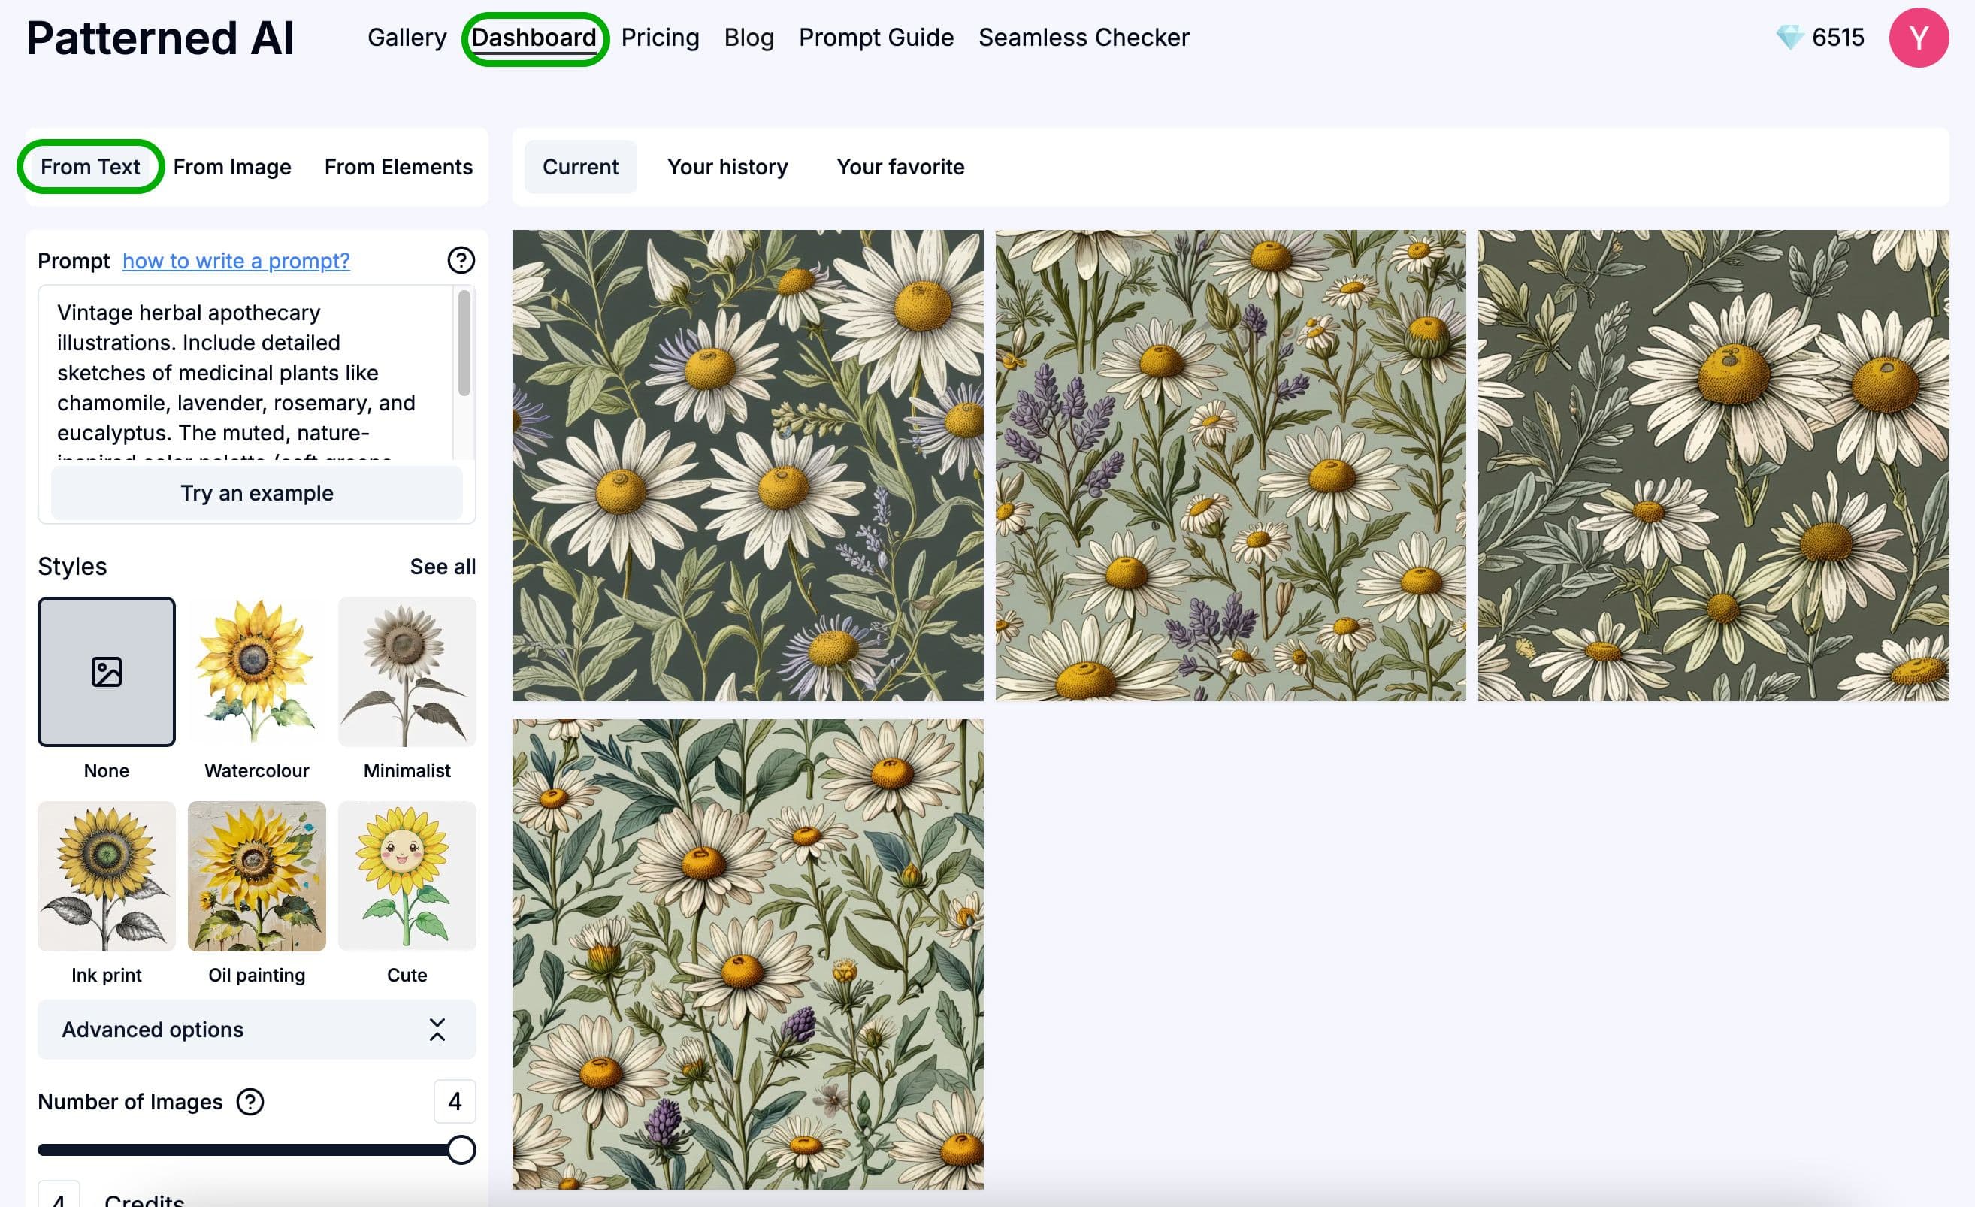
Task: Choose the Watercolour style
Action: point(256,673)
